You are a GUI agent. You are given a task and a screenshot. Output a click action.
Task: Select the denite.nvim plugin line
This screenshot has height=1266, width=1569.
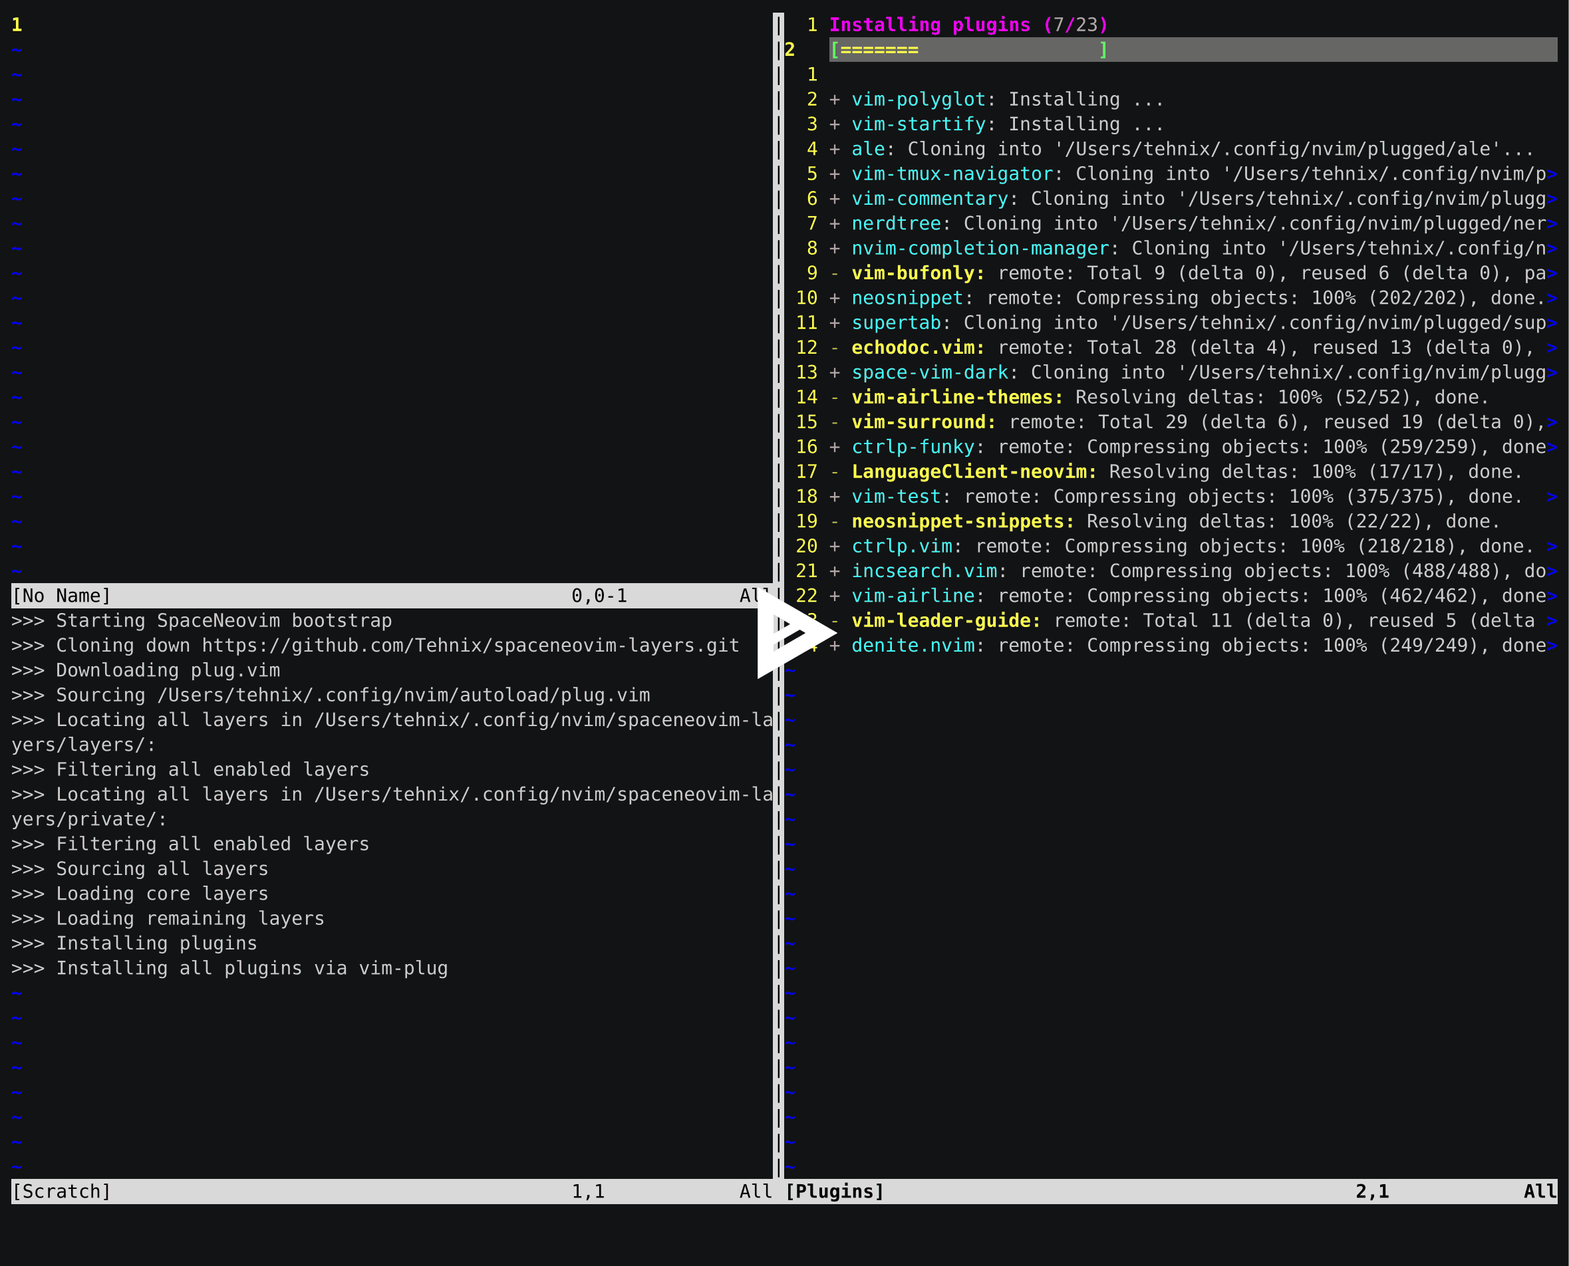[x=1193, y=645]
